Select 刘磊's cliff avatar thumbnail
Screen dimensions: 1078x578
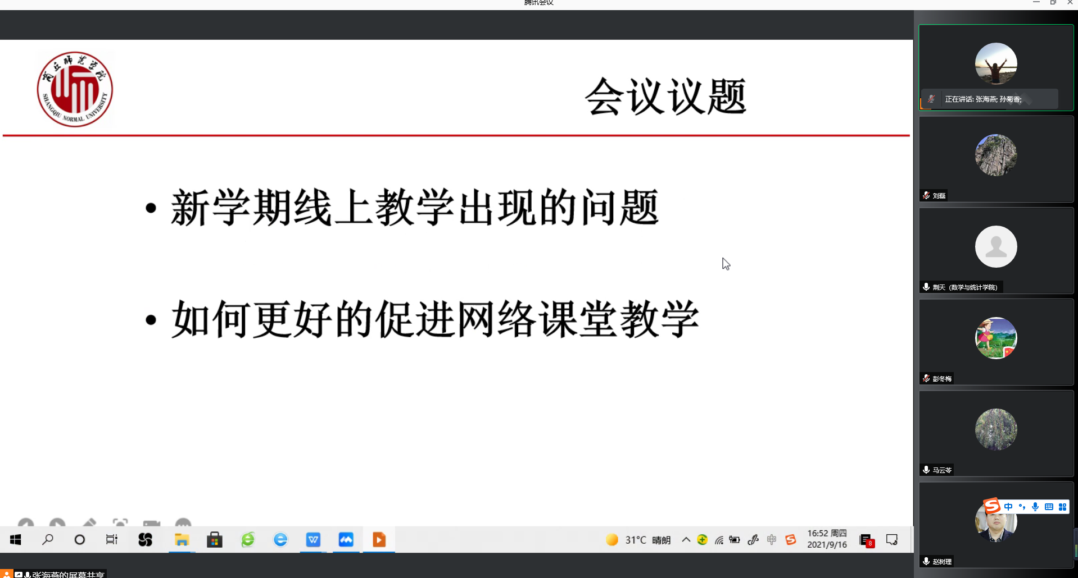[x=995, y=155]
